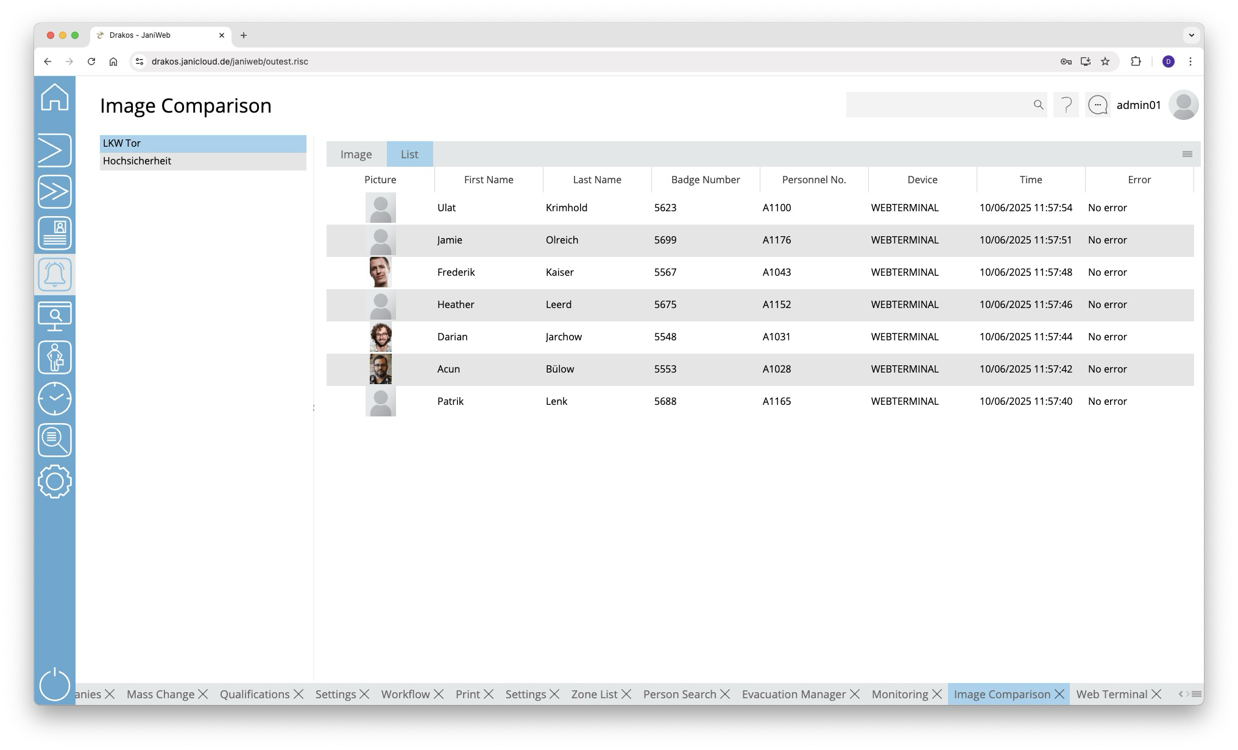
Task: Sort by the Time column header
Action: (x=1030, y=180)
